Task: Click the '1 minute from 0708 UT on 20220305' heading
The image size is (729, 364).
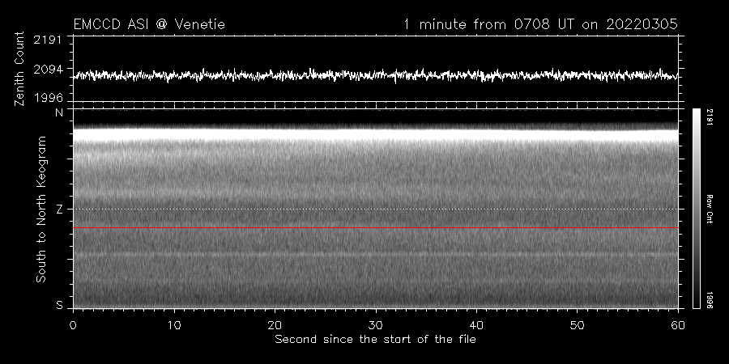Action: (540, 24)
